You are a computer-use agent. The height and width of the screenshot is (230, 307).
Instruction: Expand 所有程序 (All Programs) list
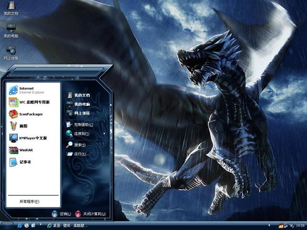pos(30,201)
